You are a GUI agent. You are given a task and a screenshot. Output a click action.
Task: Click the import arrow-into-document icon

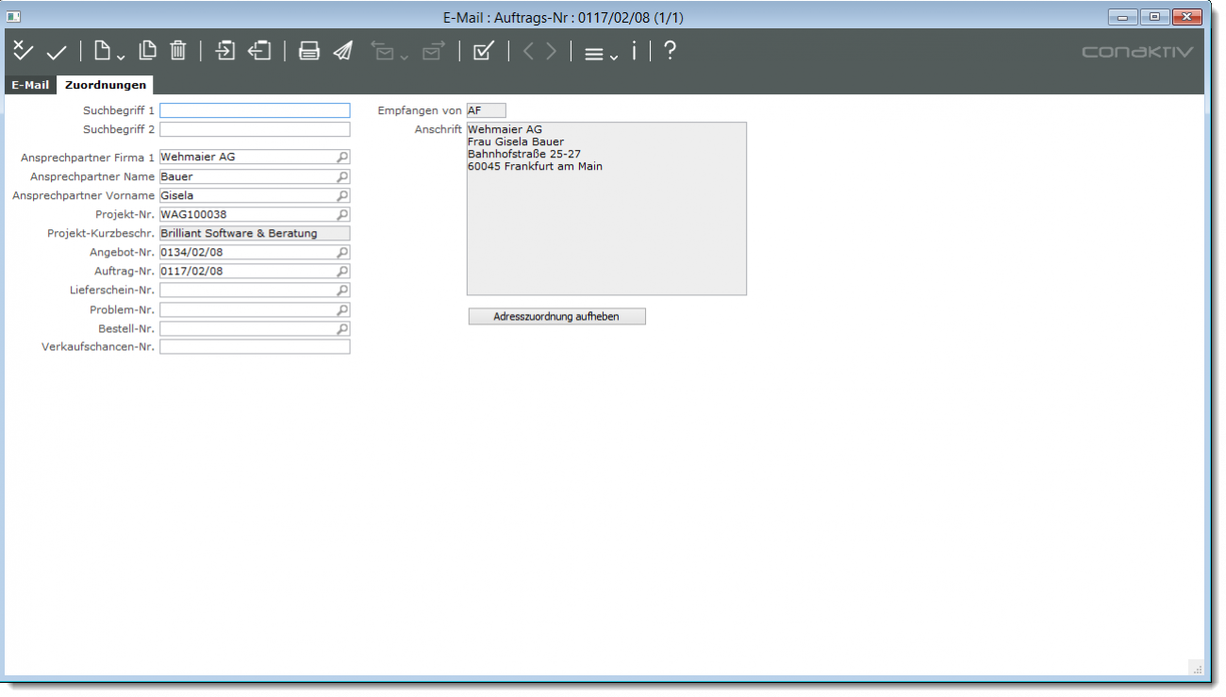coord(225,52)
